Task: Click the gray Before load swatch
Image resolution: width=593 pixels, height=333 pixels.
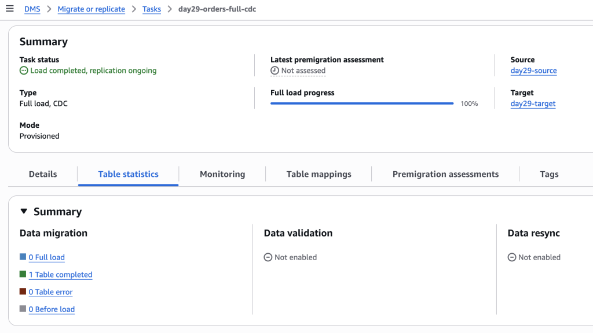Action: click(23, 309)
